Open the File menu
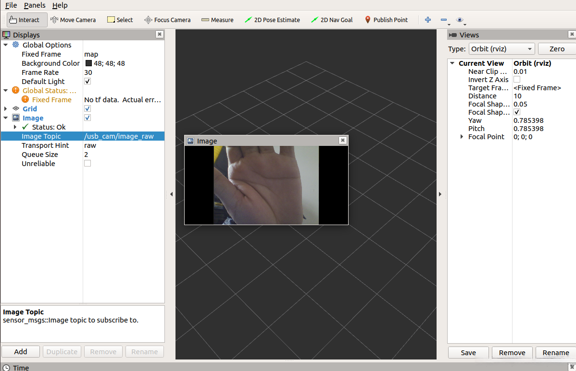The width and height of the screenshot is (576, 371). 11,5
